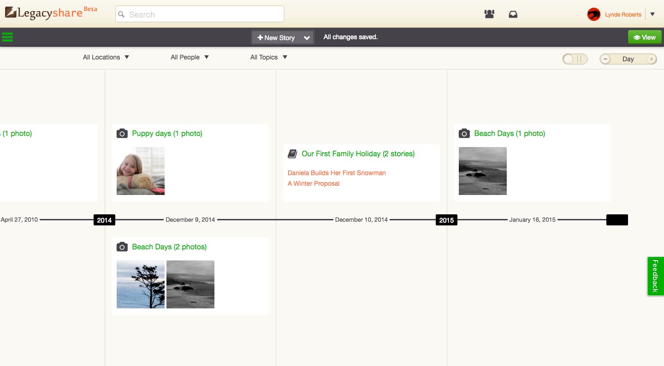The image size is (664, 366).
Task: Click partially visible (1 photo) title at left
Action: click(x=16, y=134)
